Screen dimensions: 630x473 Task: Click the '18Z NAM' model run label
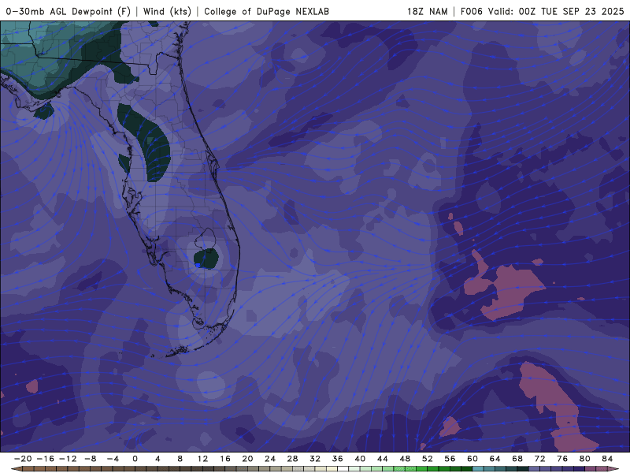click(x=427, y=11)
